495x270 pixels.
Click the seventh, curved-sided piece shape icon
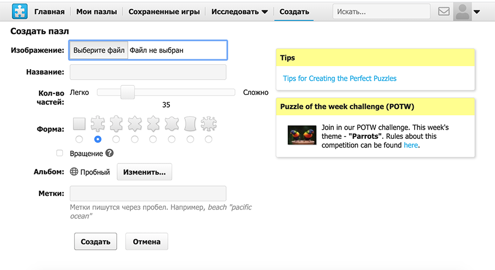[190, 123]
